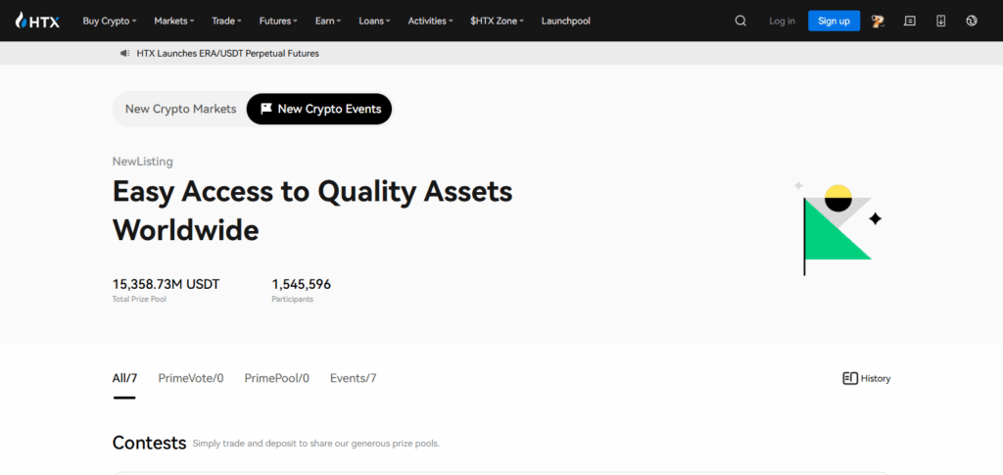
Task: Open the search magnifier icon
Action: 740,21
